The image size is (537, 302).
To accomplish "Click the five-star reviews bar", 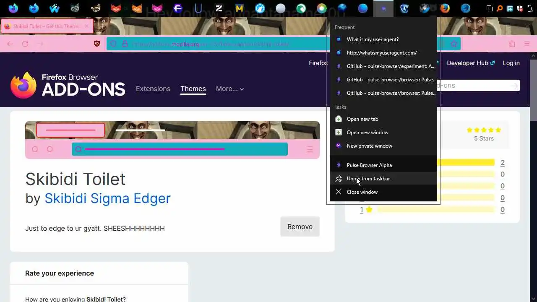I will coord(466,163).
